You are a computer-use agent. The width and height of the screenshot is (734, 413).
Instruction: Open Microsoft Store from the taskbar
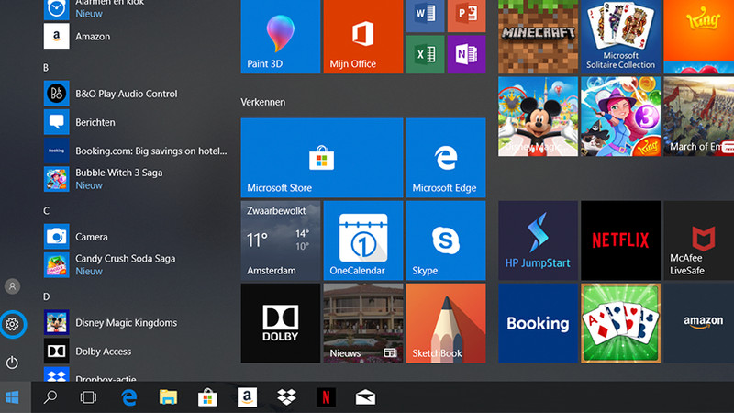pos(207,397)
